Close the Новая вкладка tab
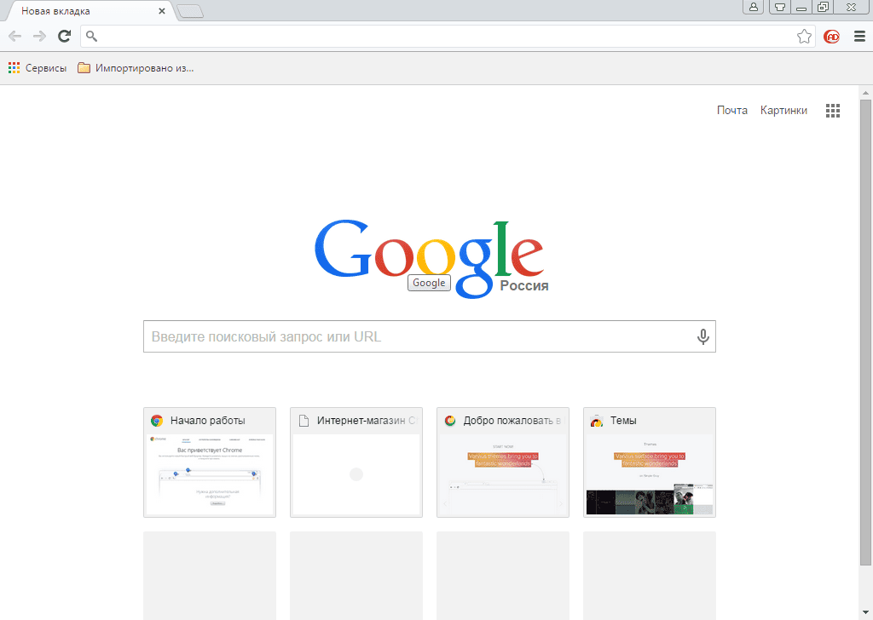873x620 pixels. (x=162, y=11)
